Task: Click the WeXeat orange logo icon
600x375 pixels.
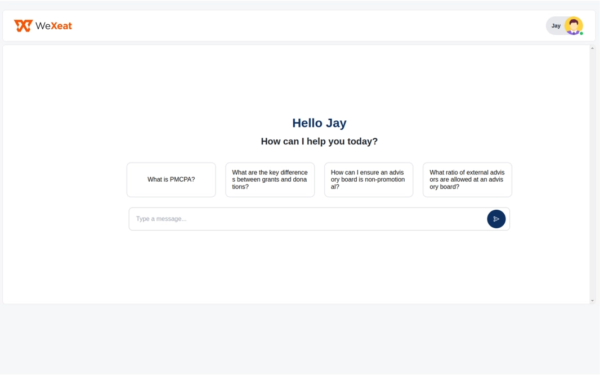Action: click(23, 26)
